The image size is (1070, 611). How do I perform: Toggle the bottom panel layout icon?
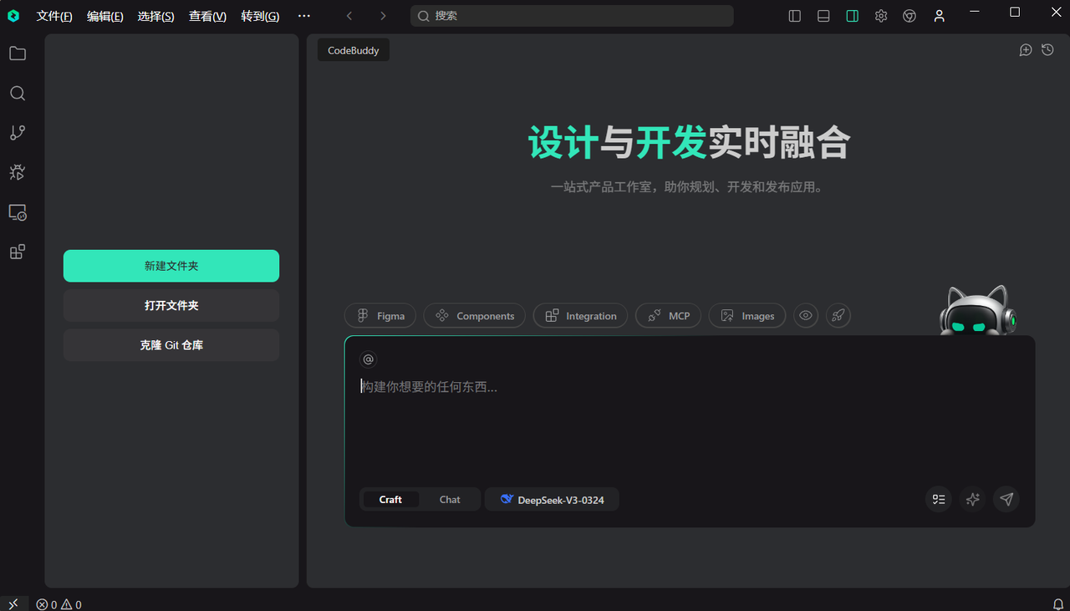pyautogui.click(x=823, y=16)
